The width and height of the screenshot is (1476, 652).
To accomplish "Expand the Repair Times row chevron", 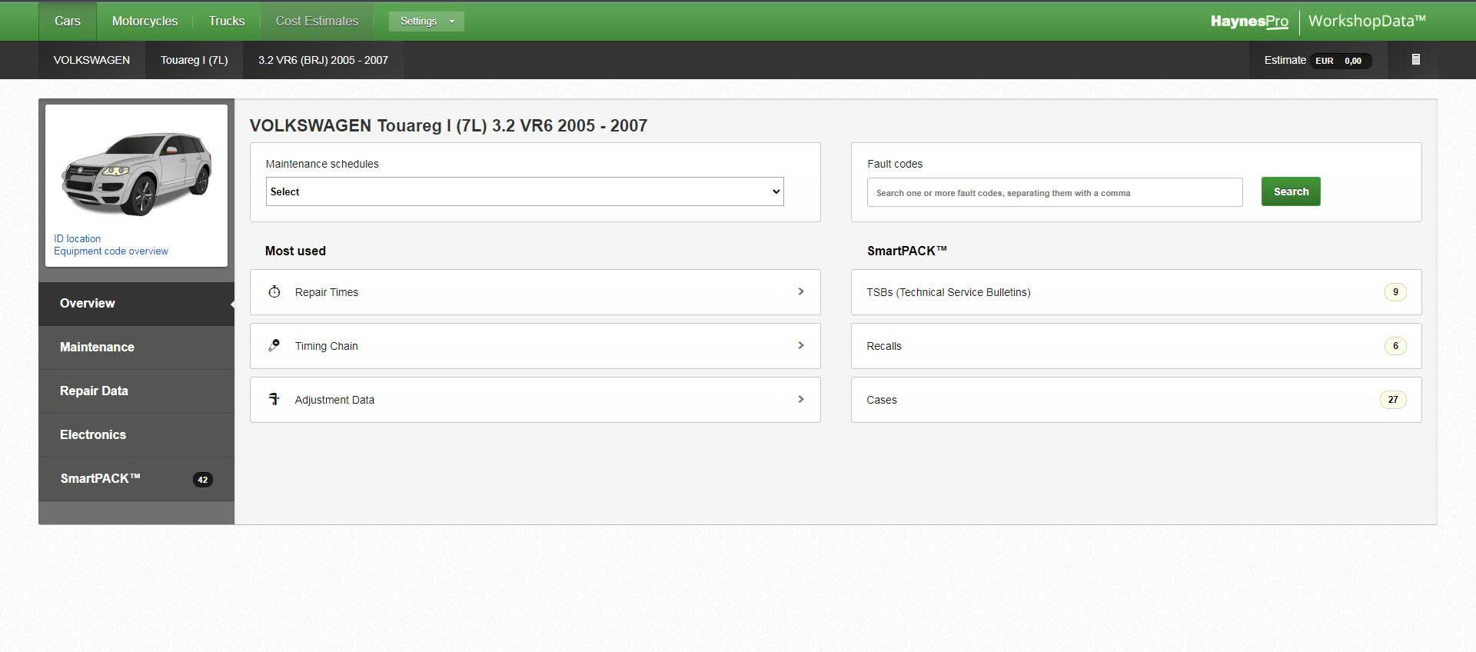I will pyautogui.click(x=800, y=292).
